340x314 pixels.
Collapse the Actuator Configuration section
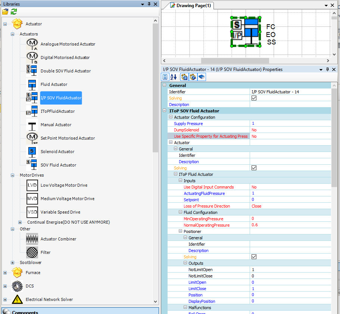tap(171, 117)
